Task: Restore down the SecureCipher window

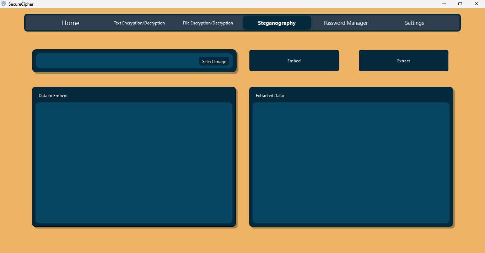Action: coord(460,4)
